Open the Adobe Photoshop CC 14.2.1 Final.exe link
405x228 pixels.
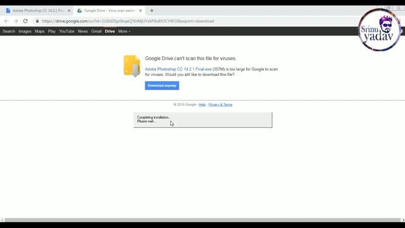click(178, 69)
